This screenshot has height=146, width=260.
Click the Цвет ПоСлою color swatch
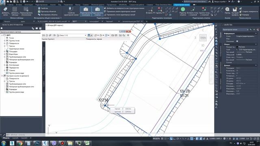237,47
